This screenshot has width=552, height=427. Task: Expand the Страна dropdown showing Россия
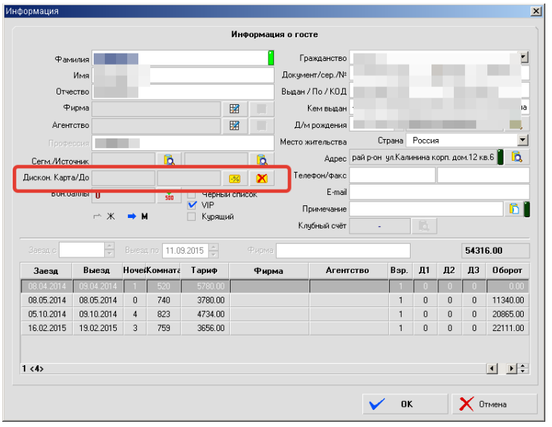(522, 140)
